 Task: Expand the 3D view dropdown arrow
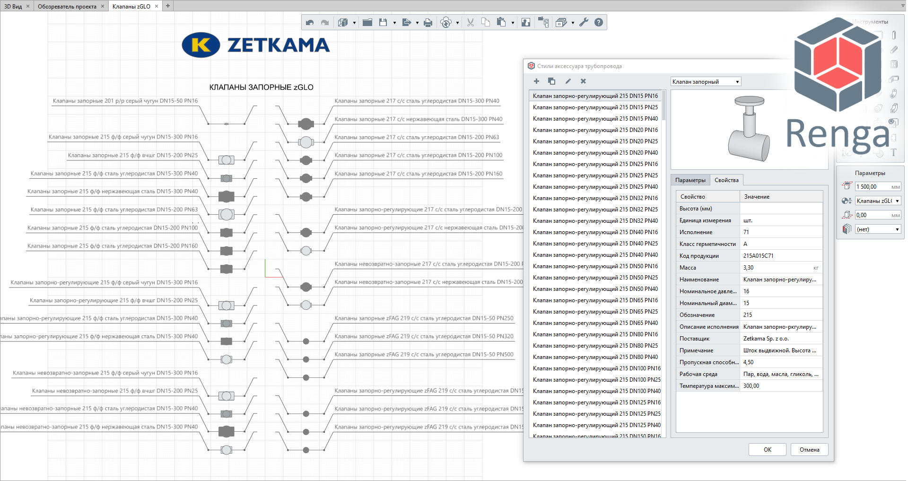(354, 23)
